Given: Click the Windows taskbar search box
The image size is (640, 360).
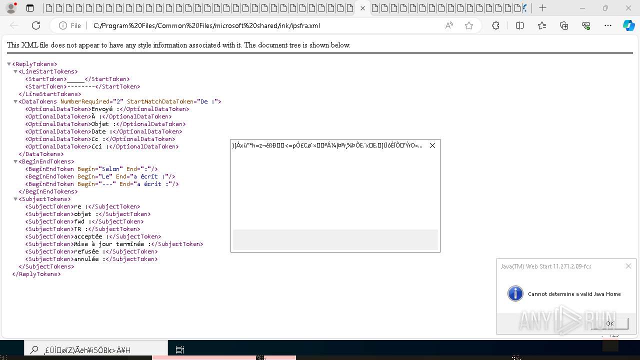Looking at the screenshot, I should tap(96, 350).
